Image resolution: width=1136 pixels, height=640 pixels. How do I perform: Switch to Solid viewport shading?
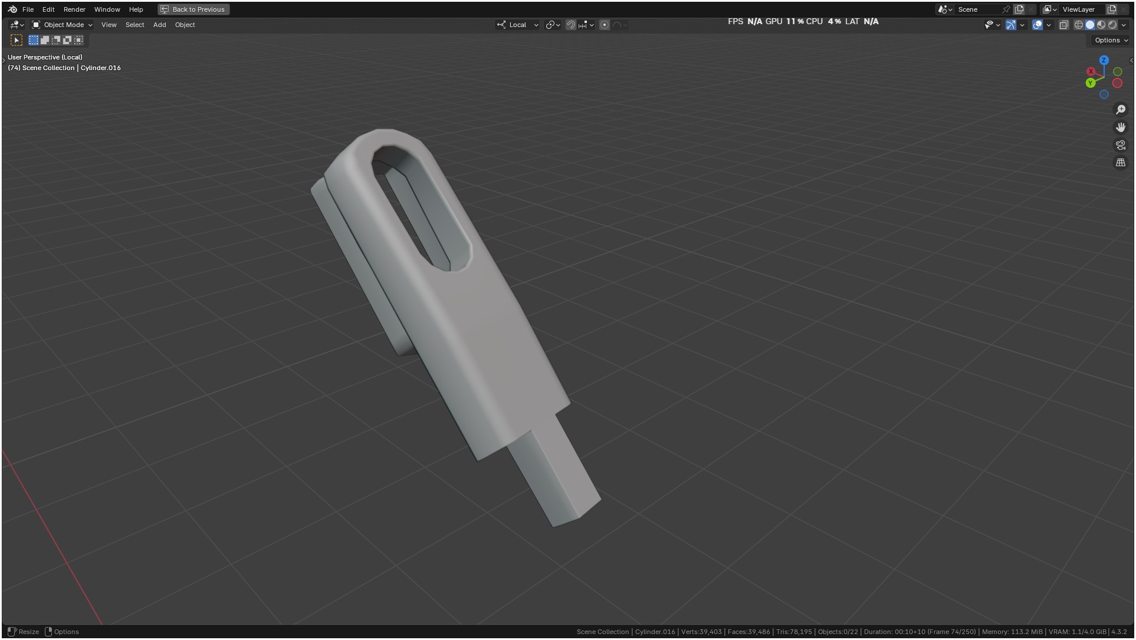tap(1090, 25)
